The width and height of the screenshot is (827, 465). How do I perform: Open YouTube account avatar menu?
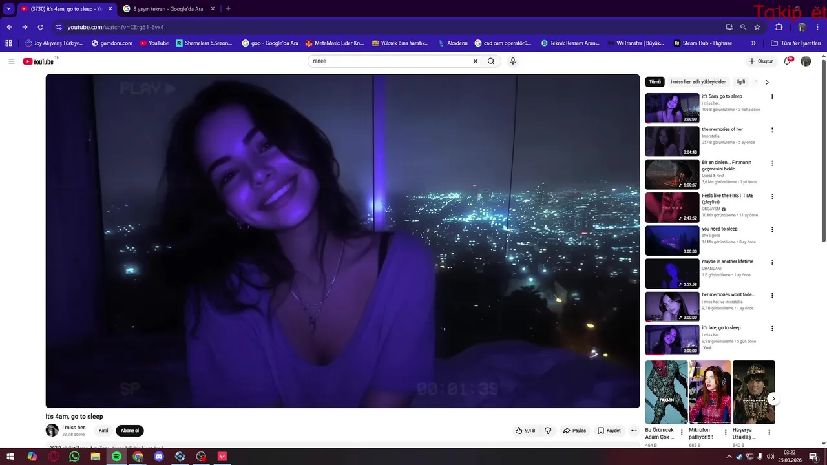coord(806,61)
